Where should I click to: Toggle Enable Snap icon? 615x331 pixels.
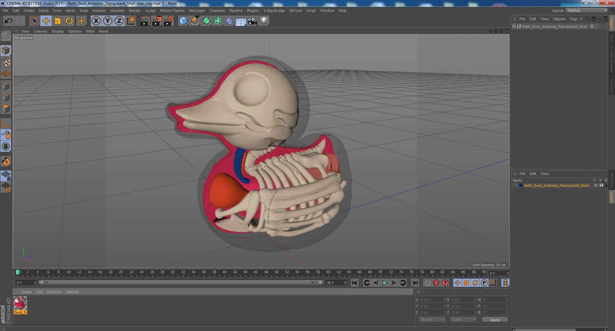tap(6, 147)
